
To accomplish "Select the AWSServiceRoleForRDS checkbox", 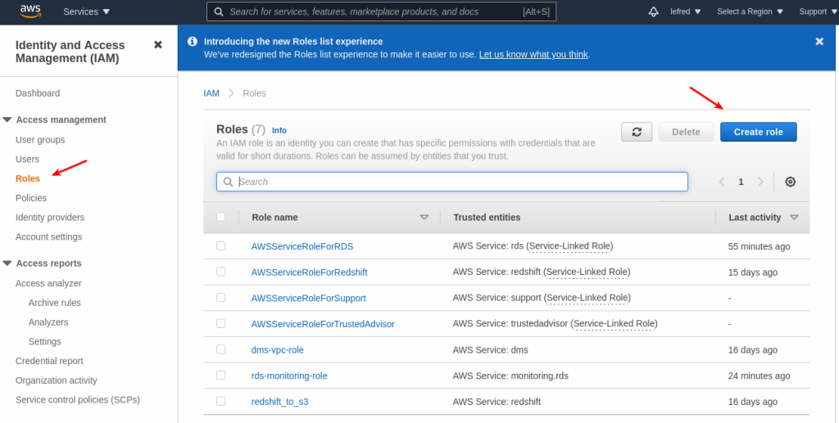I will tap(220, 245).
